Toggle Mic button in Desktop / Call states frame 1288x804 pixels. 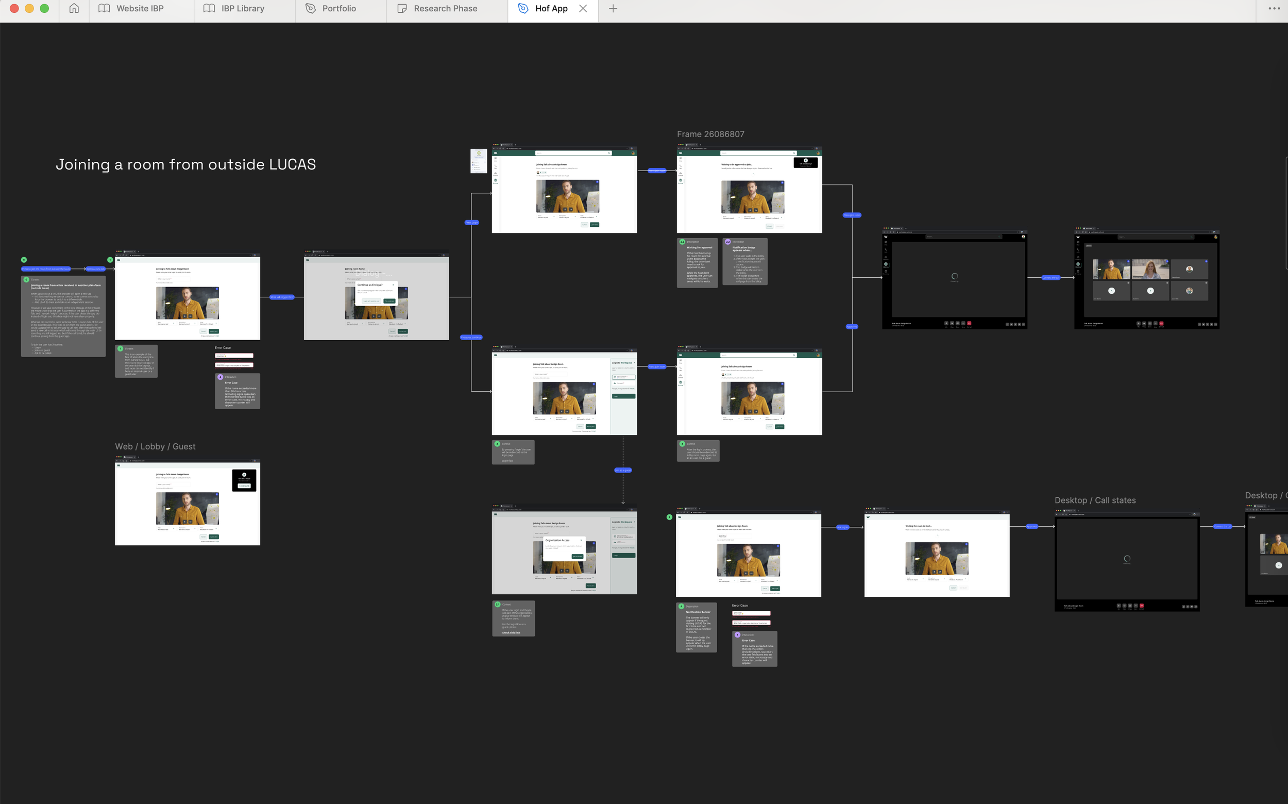[1119, 606]
